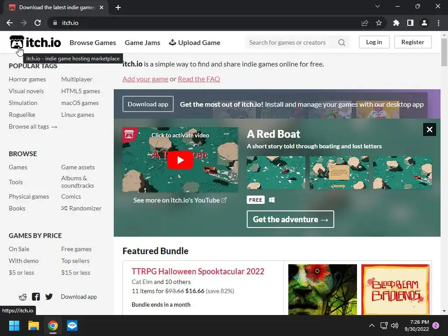Click the address bar URL itch.io
448x336 pixels.
[x=70, y=23]
